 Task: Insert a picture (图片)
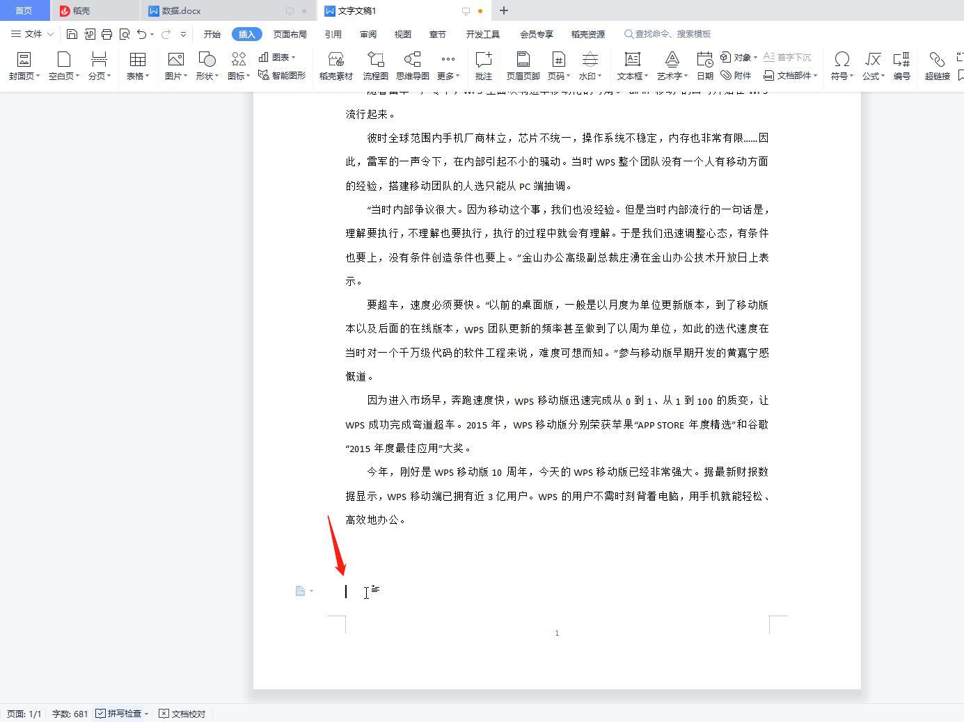coord(176,66)
